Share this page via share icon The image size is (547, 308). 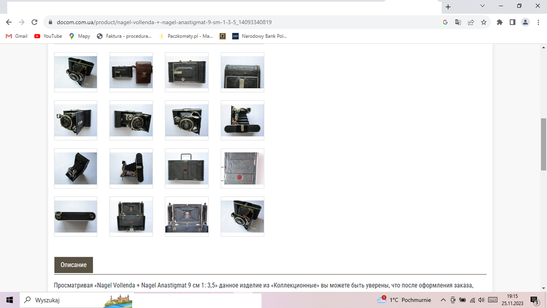coord(470,22)
